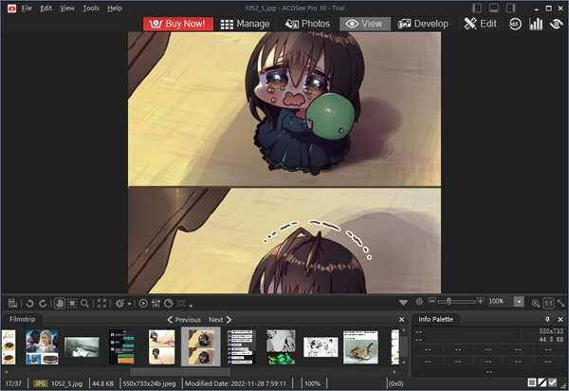Toggle the right panel layout icon in title bar
569x391 pixels.
pos(511,8)
